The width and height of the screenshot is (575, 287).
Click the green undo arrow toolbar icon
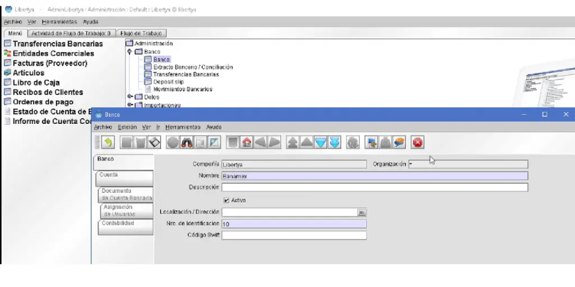coord(108,143)
